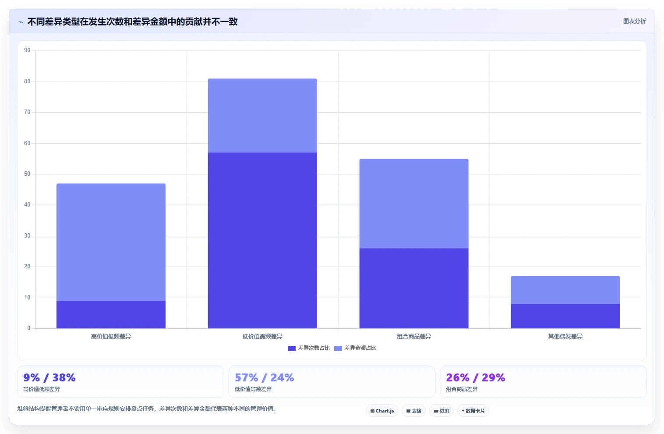Click the 表格 tag
Screen dimensions: 664x434
pos(413,411)
